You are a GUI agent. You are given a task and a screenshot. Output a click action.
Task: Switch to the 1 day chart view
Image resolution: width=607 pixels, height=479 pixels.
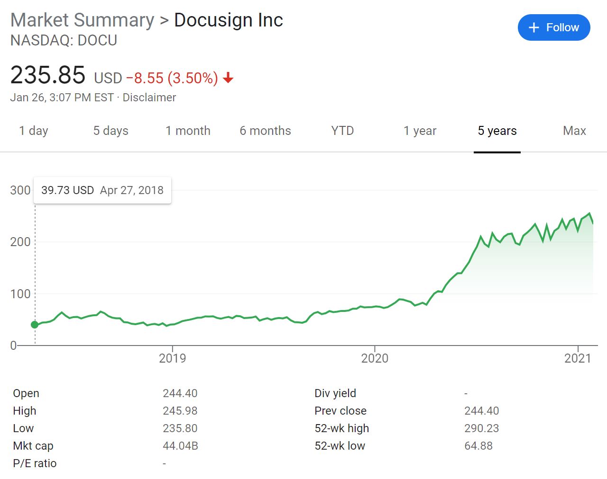[33, 131]
